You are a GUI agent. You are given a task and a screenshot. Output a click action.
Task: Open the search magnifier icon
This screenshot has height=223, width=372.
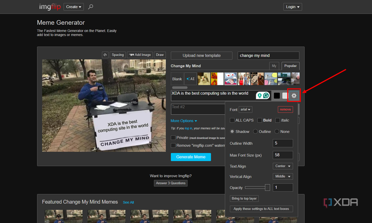tap(90, 7)
